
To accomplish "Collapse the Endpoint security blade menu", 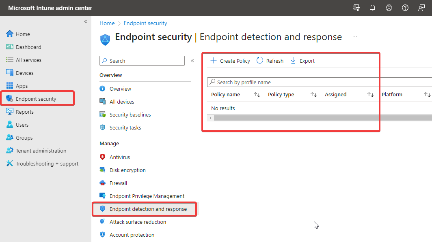I will tap(192, 61).
